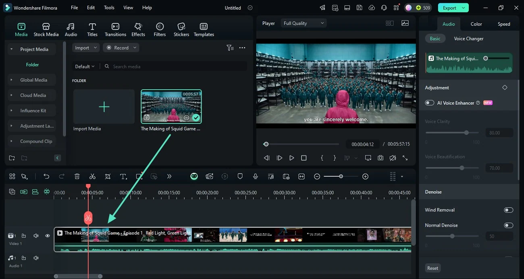Add a marker with the shield icon

click(240, 176)
